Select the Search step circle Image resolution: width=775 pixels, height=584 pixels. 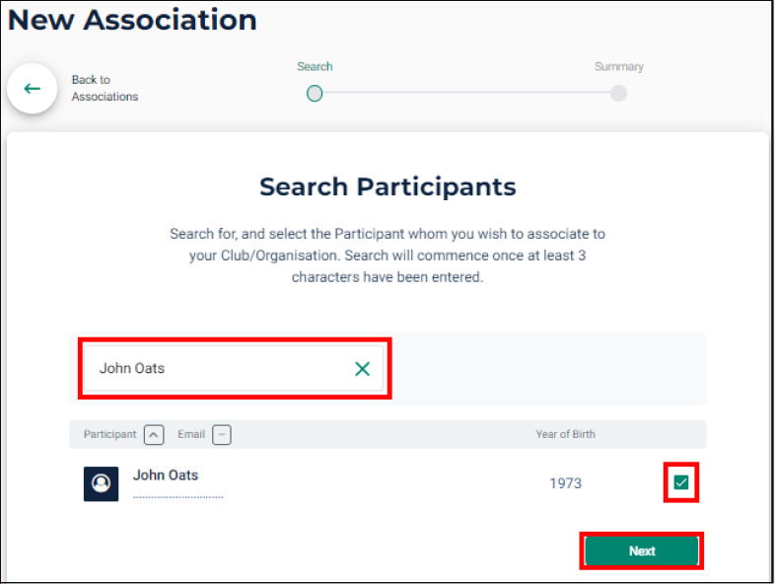click(315, 94)
